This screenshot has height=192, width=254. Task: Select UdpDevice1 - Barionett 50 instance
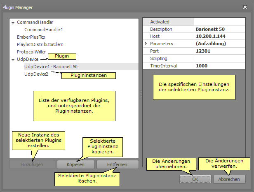tap(81, 67)
